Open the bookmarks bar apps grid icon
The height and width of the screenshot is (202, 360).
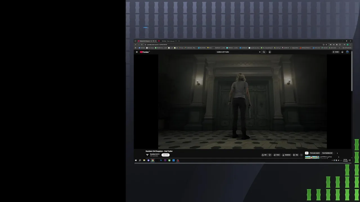click(135, 48)
